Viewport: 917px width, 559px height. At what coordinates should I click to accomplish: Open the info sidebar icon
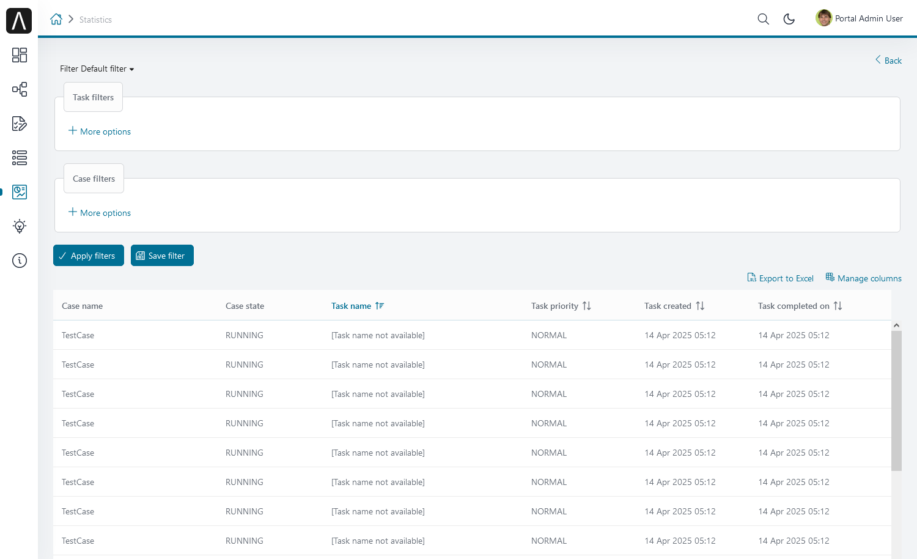click(x=20, y=261)
